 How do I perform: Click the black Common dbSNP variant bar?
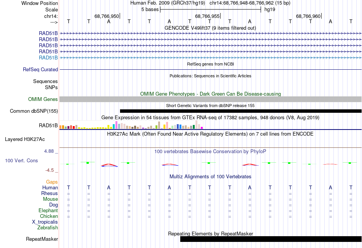(x=240, y=111)
